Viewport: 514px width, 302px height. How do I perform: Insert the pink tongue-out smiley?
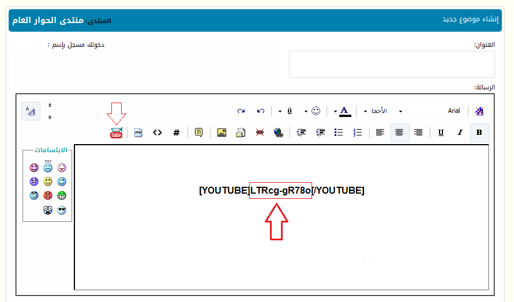(x=62, y=168)
